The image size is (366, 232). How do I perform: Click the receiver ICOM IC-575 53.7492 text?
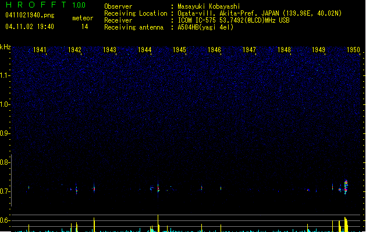click(x=233, y=20)
